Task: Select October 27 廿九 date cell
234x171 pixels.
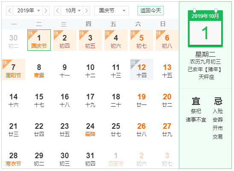Action: pos(167,129)
